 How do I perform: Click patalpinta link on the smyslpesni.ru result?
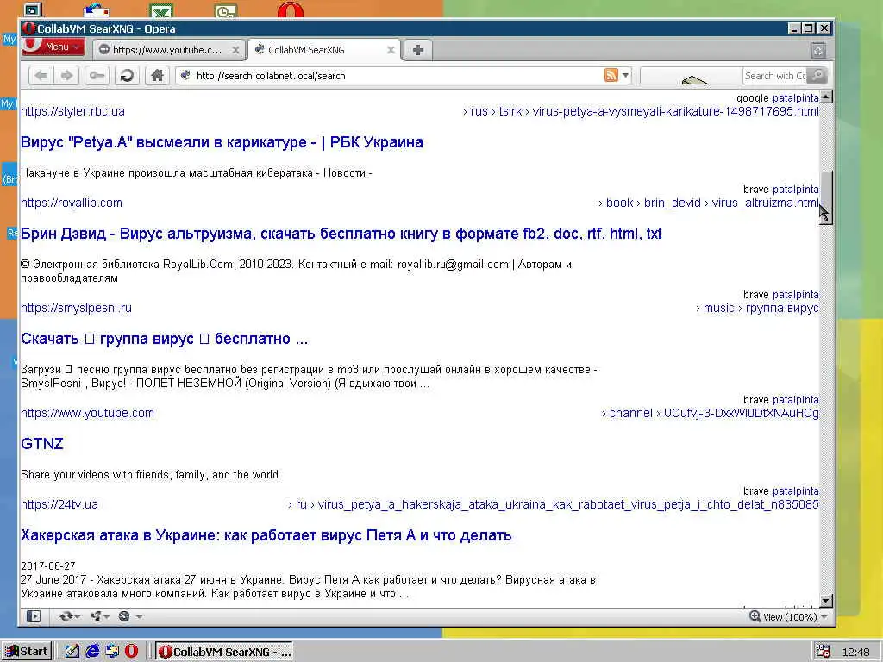coord(796,295)
